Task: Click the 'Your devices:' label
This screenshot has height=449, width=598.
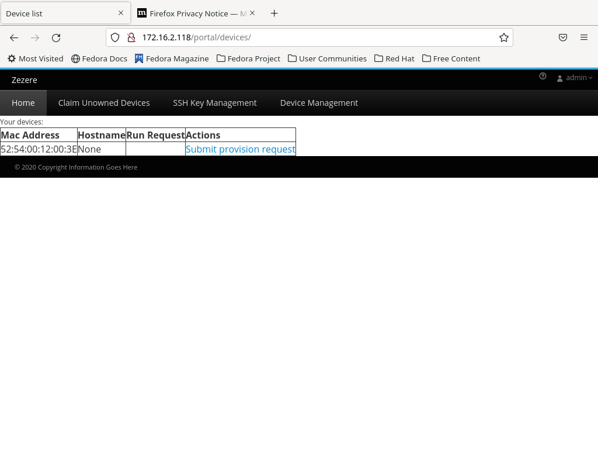Action: click(22, 122)
